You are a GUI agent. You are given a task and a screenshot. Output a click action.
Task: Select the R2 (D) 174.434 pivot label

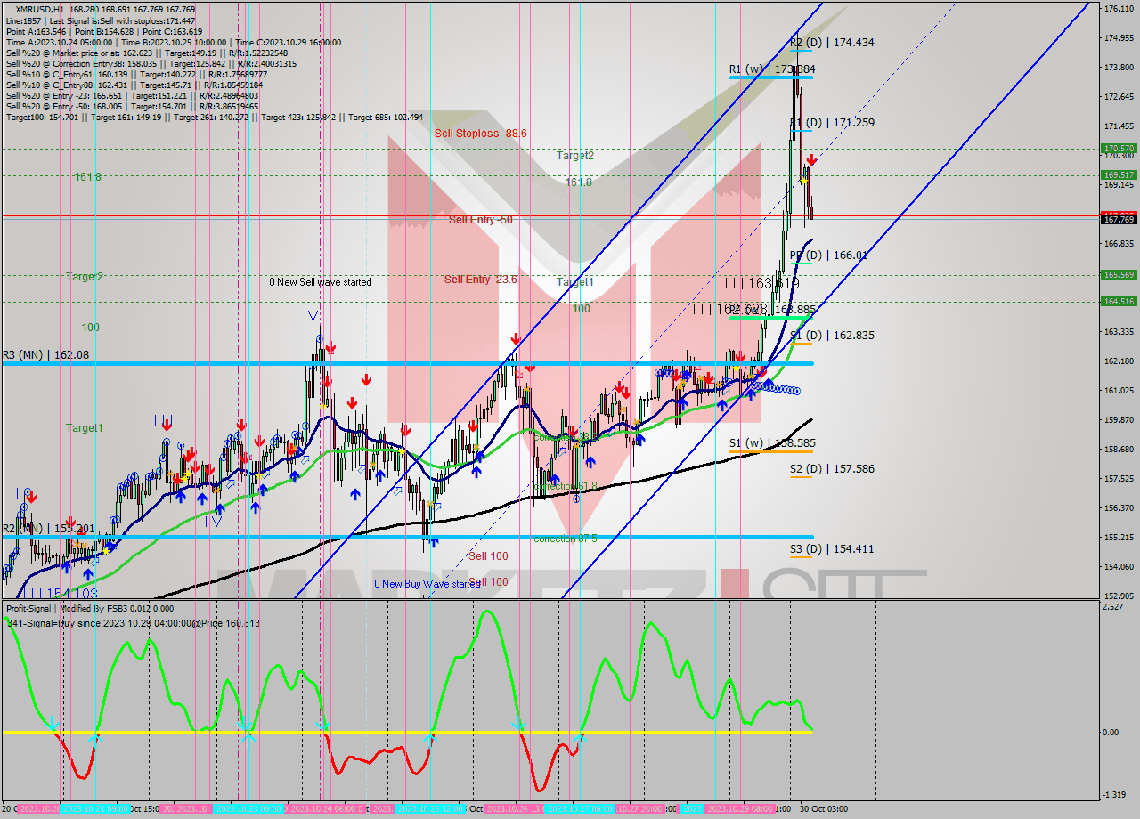pyautogui.click(x=832, y=42)
